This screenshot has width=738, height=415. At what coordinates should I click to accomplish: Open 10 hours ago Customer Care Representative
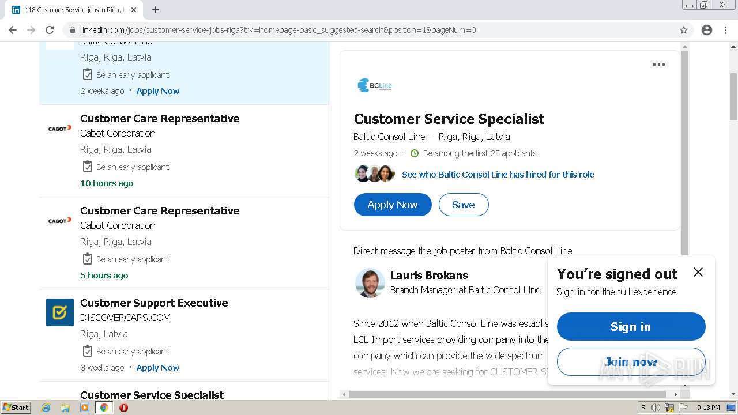(160, 118)
